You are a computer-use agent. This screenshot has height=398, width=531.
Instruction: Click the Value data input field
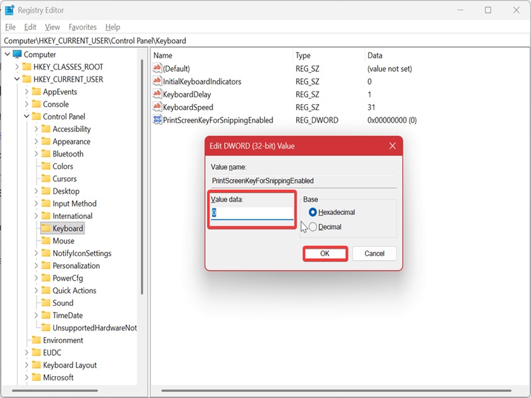[252, 213]
